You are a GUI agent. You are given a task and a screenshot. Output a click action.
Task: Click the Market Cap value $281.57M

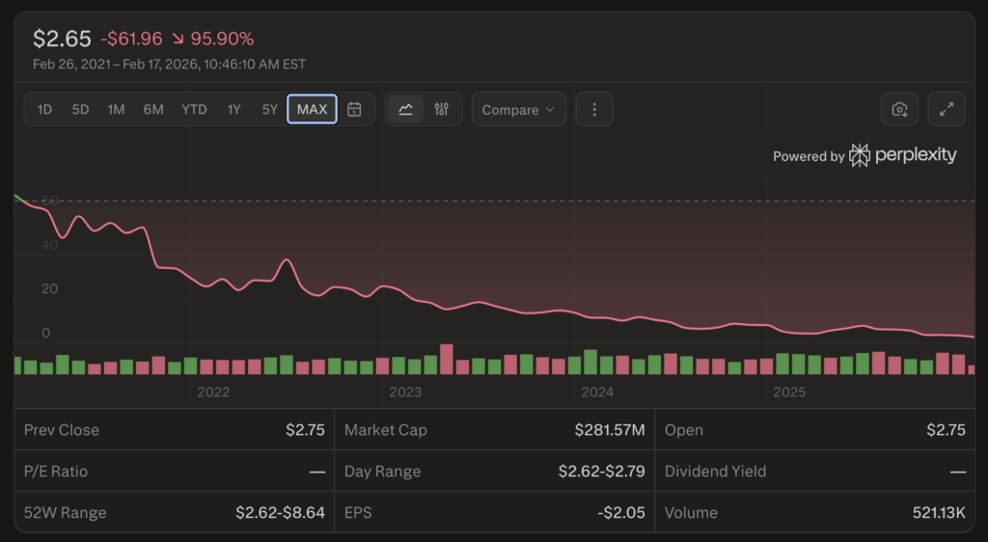[609, 430]
